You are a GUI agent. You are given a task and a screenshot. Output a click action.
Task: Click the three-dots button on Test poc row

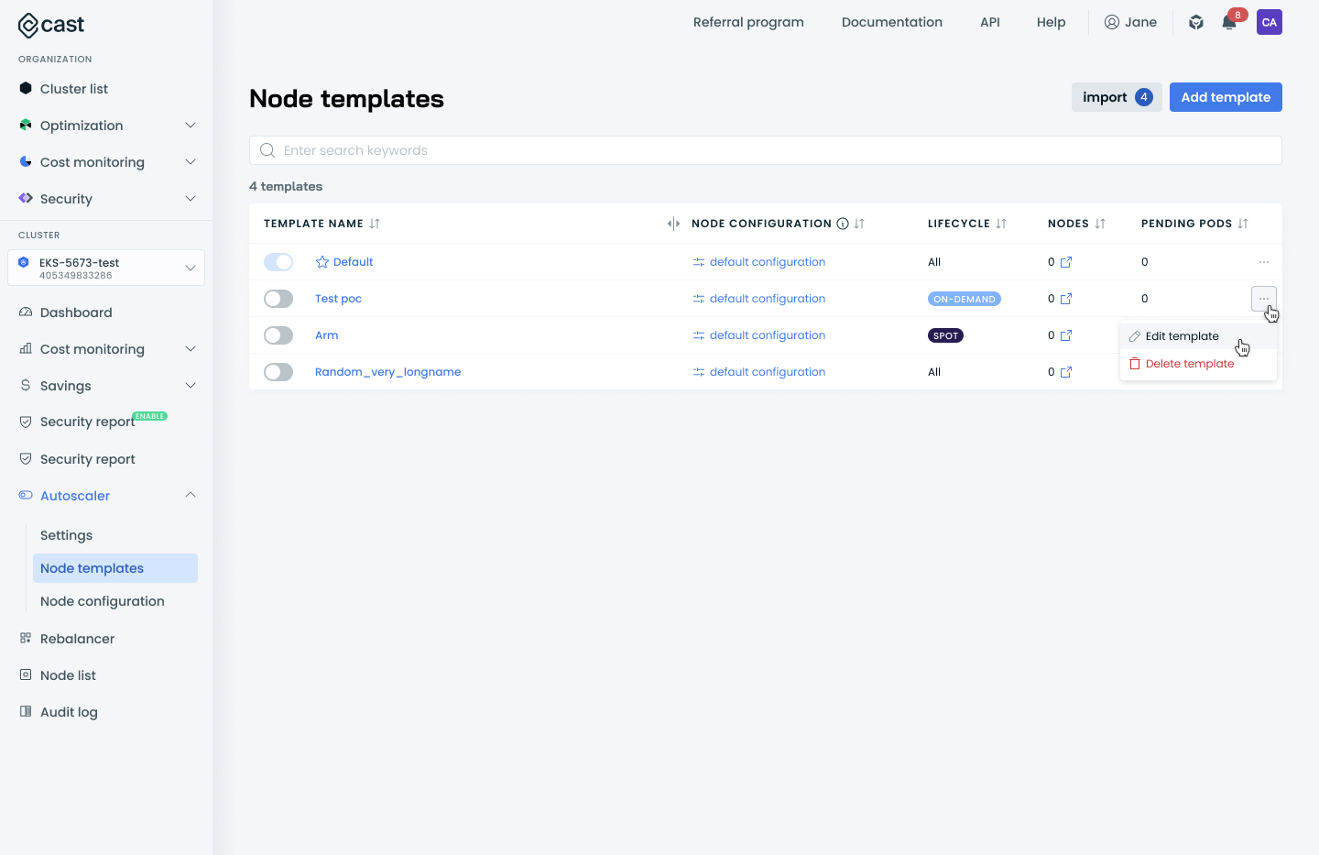coord(1264,299)
